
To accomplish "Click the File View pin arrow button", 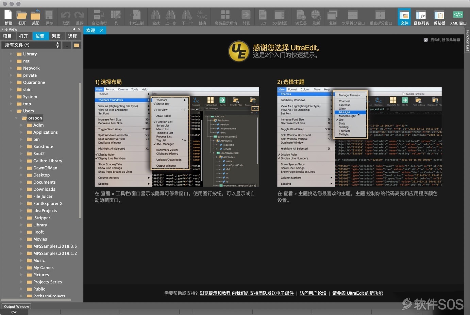I will (74, 29).
